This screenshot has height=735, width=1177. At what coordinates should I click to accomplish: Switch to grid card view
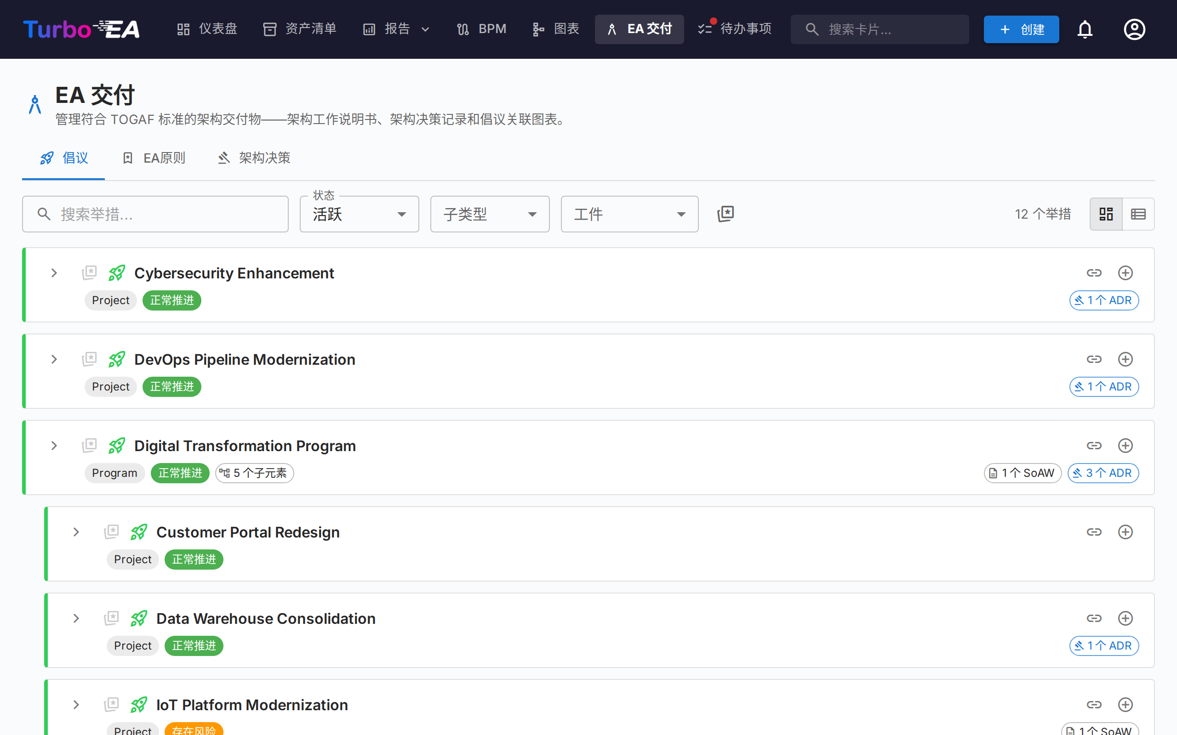tap(1105, 214)
